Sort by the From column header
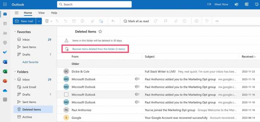This screenshot has height=122, width=260. point(75,56)
